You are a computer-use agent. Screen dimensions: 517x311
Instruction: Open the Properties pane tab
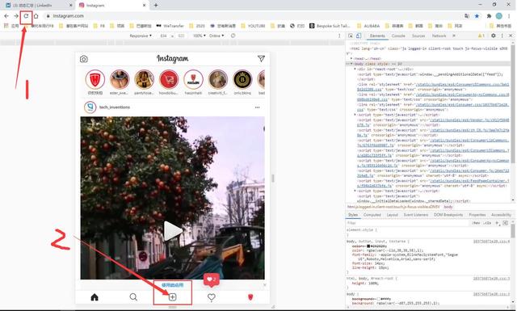coord(477,215)
